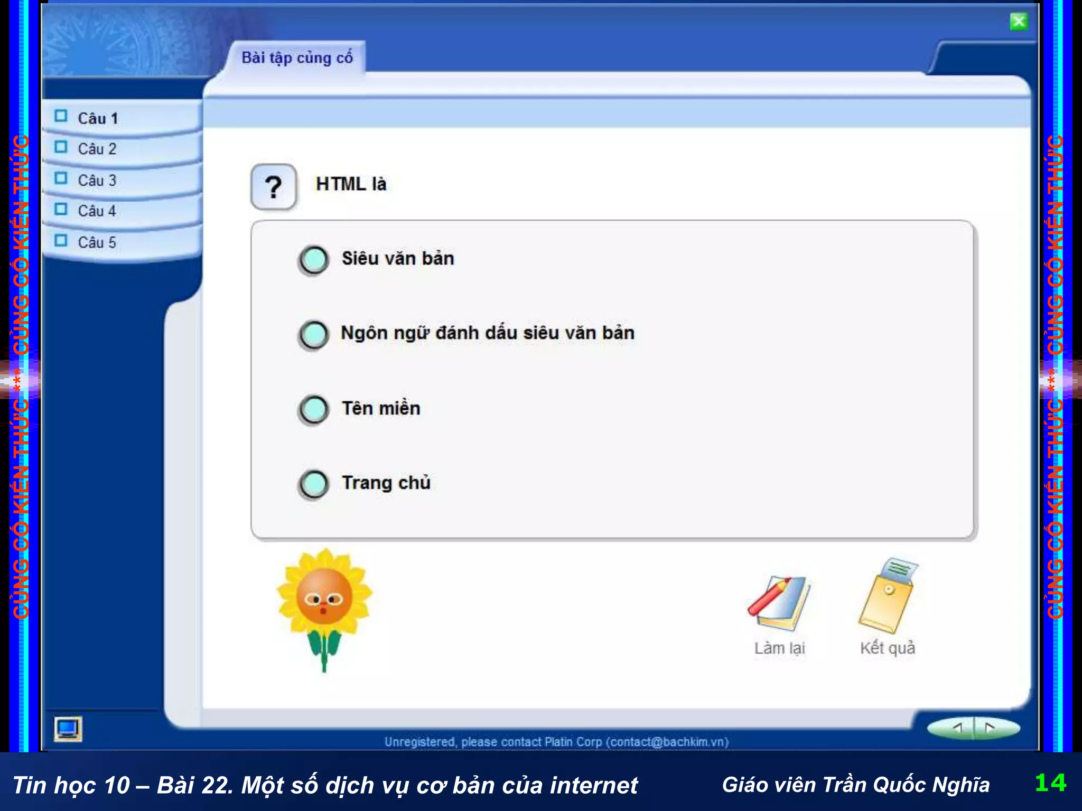Close the quiz with the green X
The width and height of the screenshot is (1082, 811).
[1019, 22]
